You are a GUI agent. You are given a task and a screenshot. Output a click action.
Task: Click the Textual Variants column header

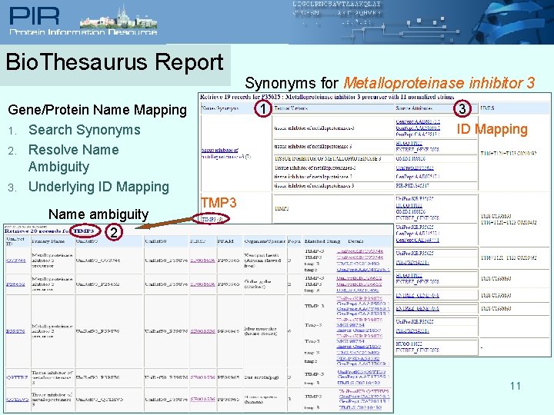[x=291, y=108]
